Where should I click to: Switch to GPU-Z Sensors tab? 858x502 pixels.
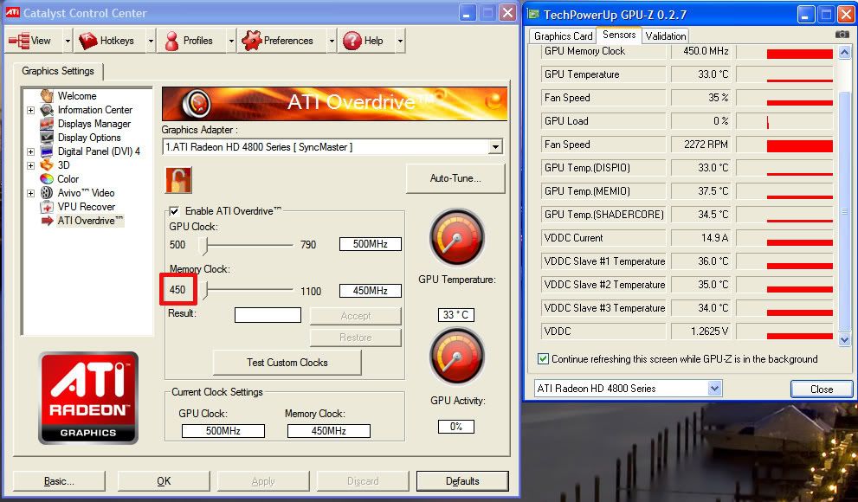click(x=619, y=35)
